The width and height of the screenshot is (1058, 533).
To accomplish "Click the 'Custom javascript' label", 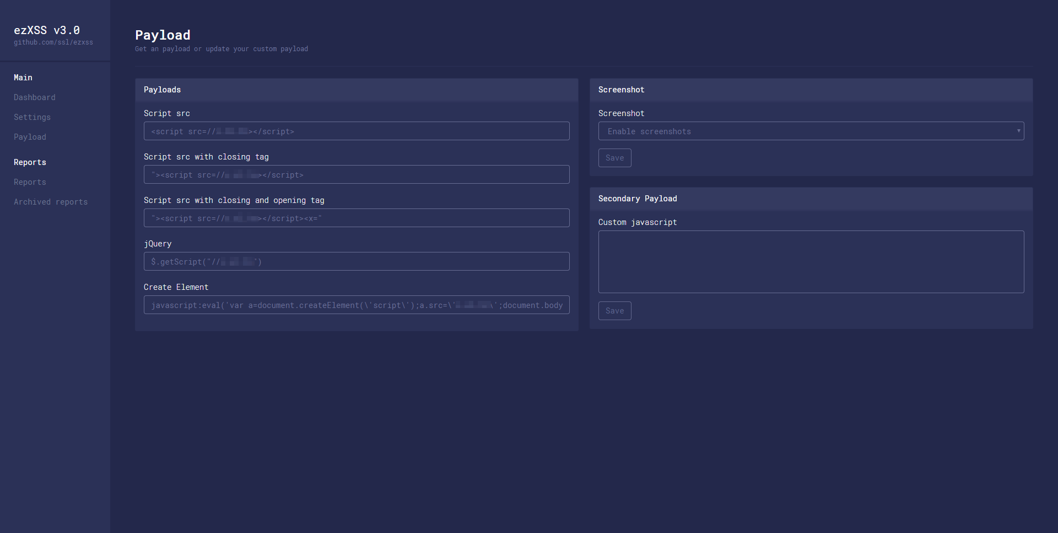I will (x=638, y=222).
